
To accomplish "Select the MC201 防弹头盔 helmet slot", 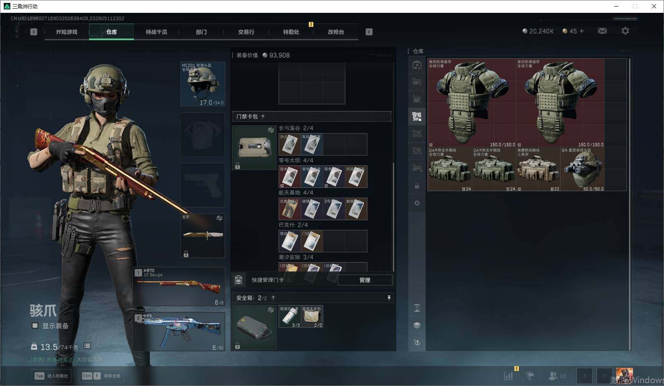I will tap(203, 84).
